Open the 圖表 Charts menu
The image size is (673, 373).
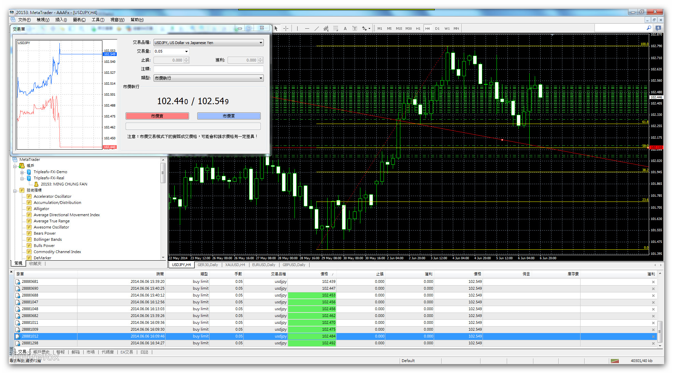click(x=79, y=20)
